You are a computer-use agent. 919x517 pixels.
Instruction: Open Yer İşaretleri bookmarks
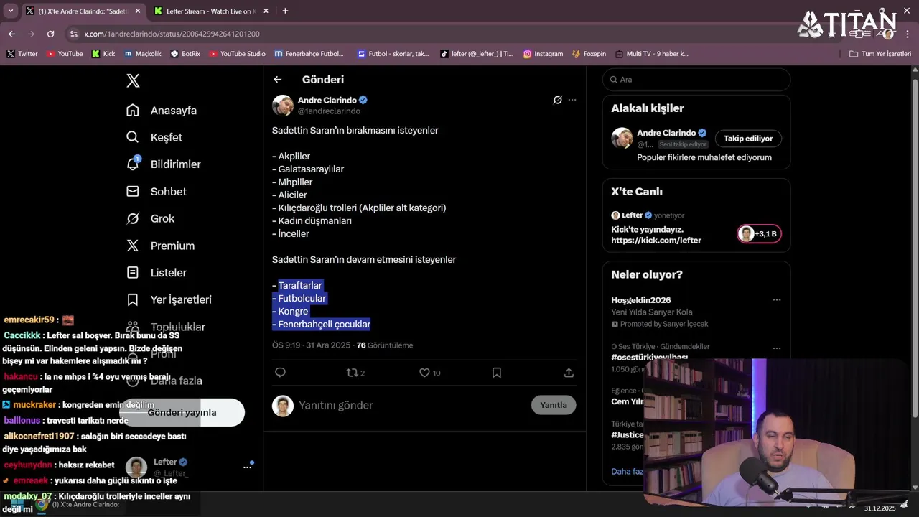click(169, 299)
